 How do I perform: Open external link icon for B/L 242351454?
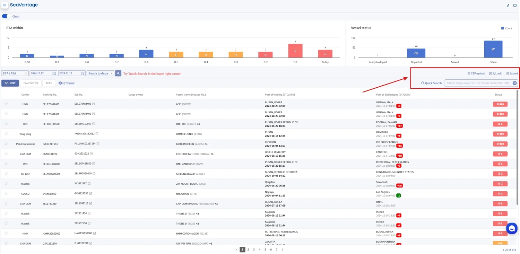pyautogui.click(x=89, y=213)
